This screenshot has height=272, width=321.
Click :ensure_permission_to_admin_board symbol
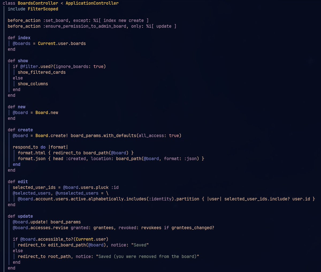[x=85, y=26]
